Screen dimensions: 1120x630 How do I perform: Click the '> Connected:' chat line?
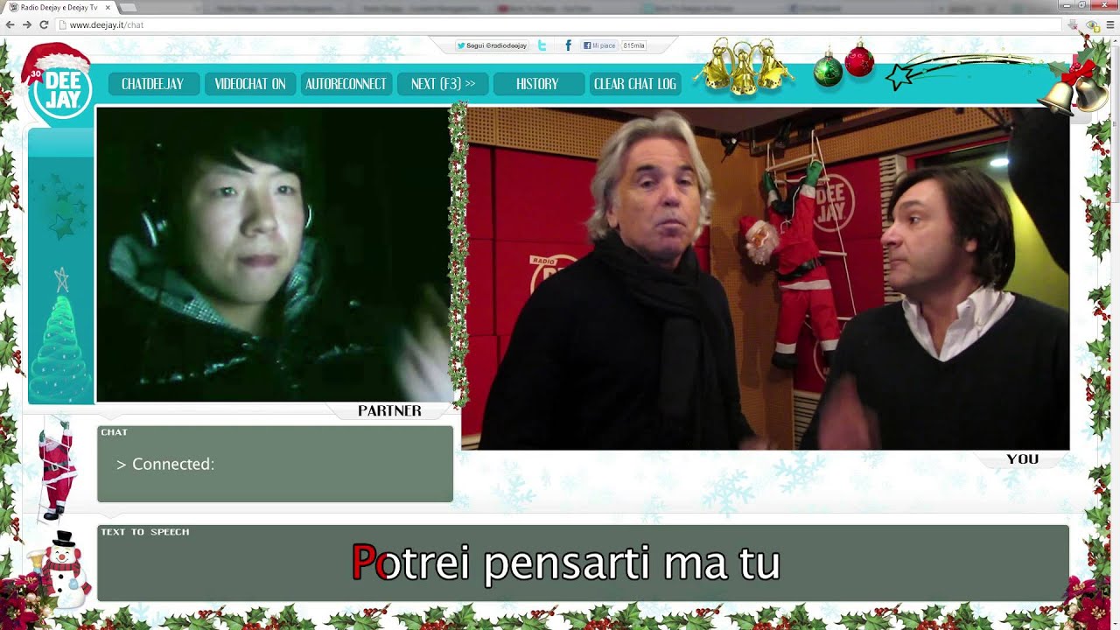pyautogui.click(x=165, y=464)
